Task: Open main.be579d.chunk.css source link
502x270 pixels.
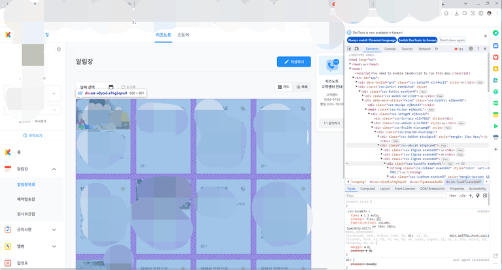Action: point(469,235)
